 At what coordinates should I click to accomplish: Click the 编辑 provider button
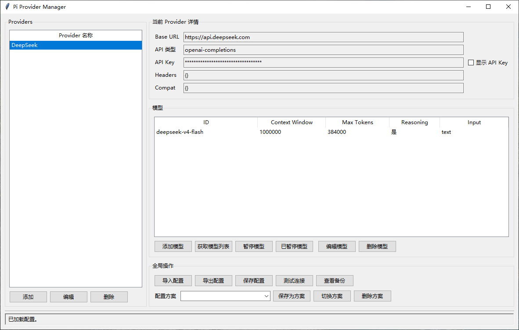[68, 297]
